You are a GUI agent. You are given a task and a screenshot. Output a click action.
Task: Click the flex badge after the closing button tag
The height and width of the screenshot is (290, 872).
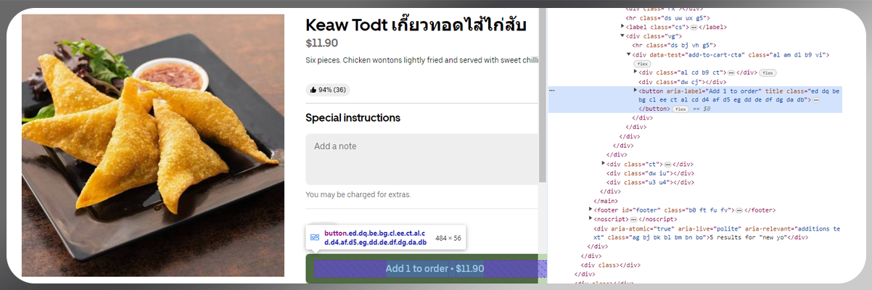(x=680, y=109)
